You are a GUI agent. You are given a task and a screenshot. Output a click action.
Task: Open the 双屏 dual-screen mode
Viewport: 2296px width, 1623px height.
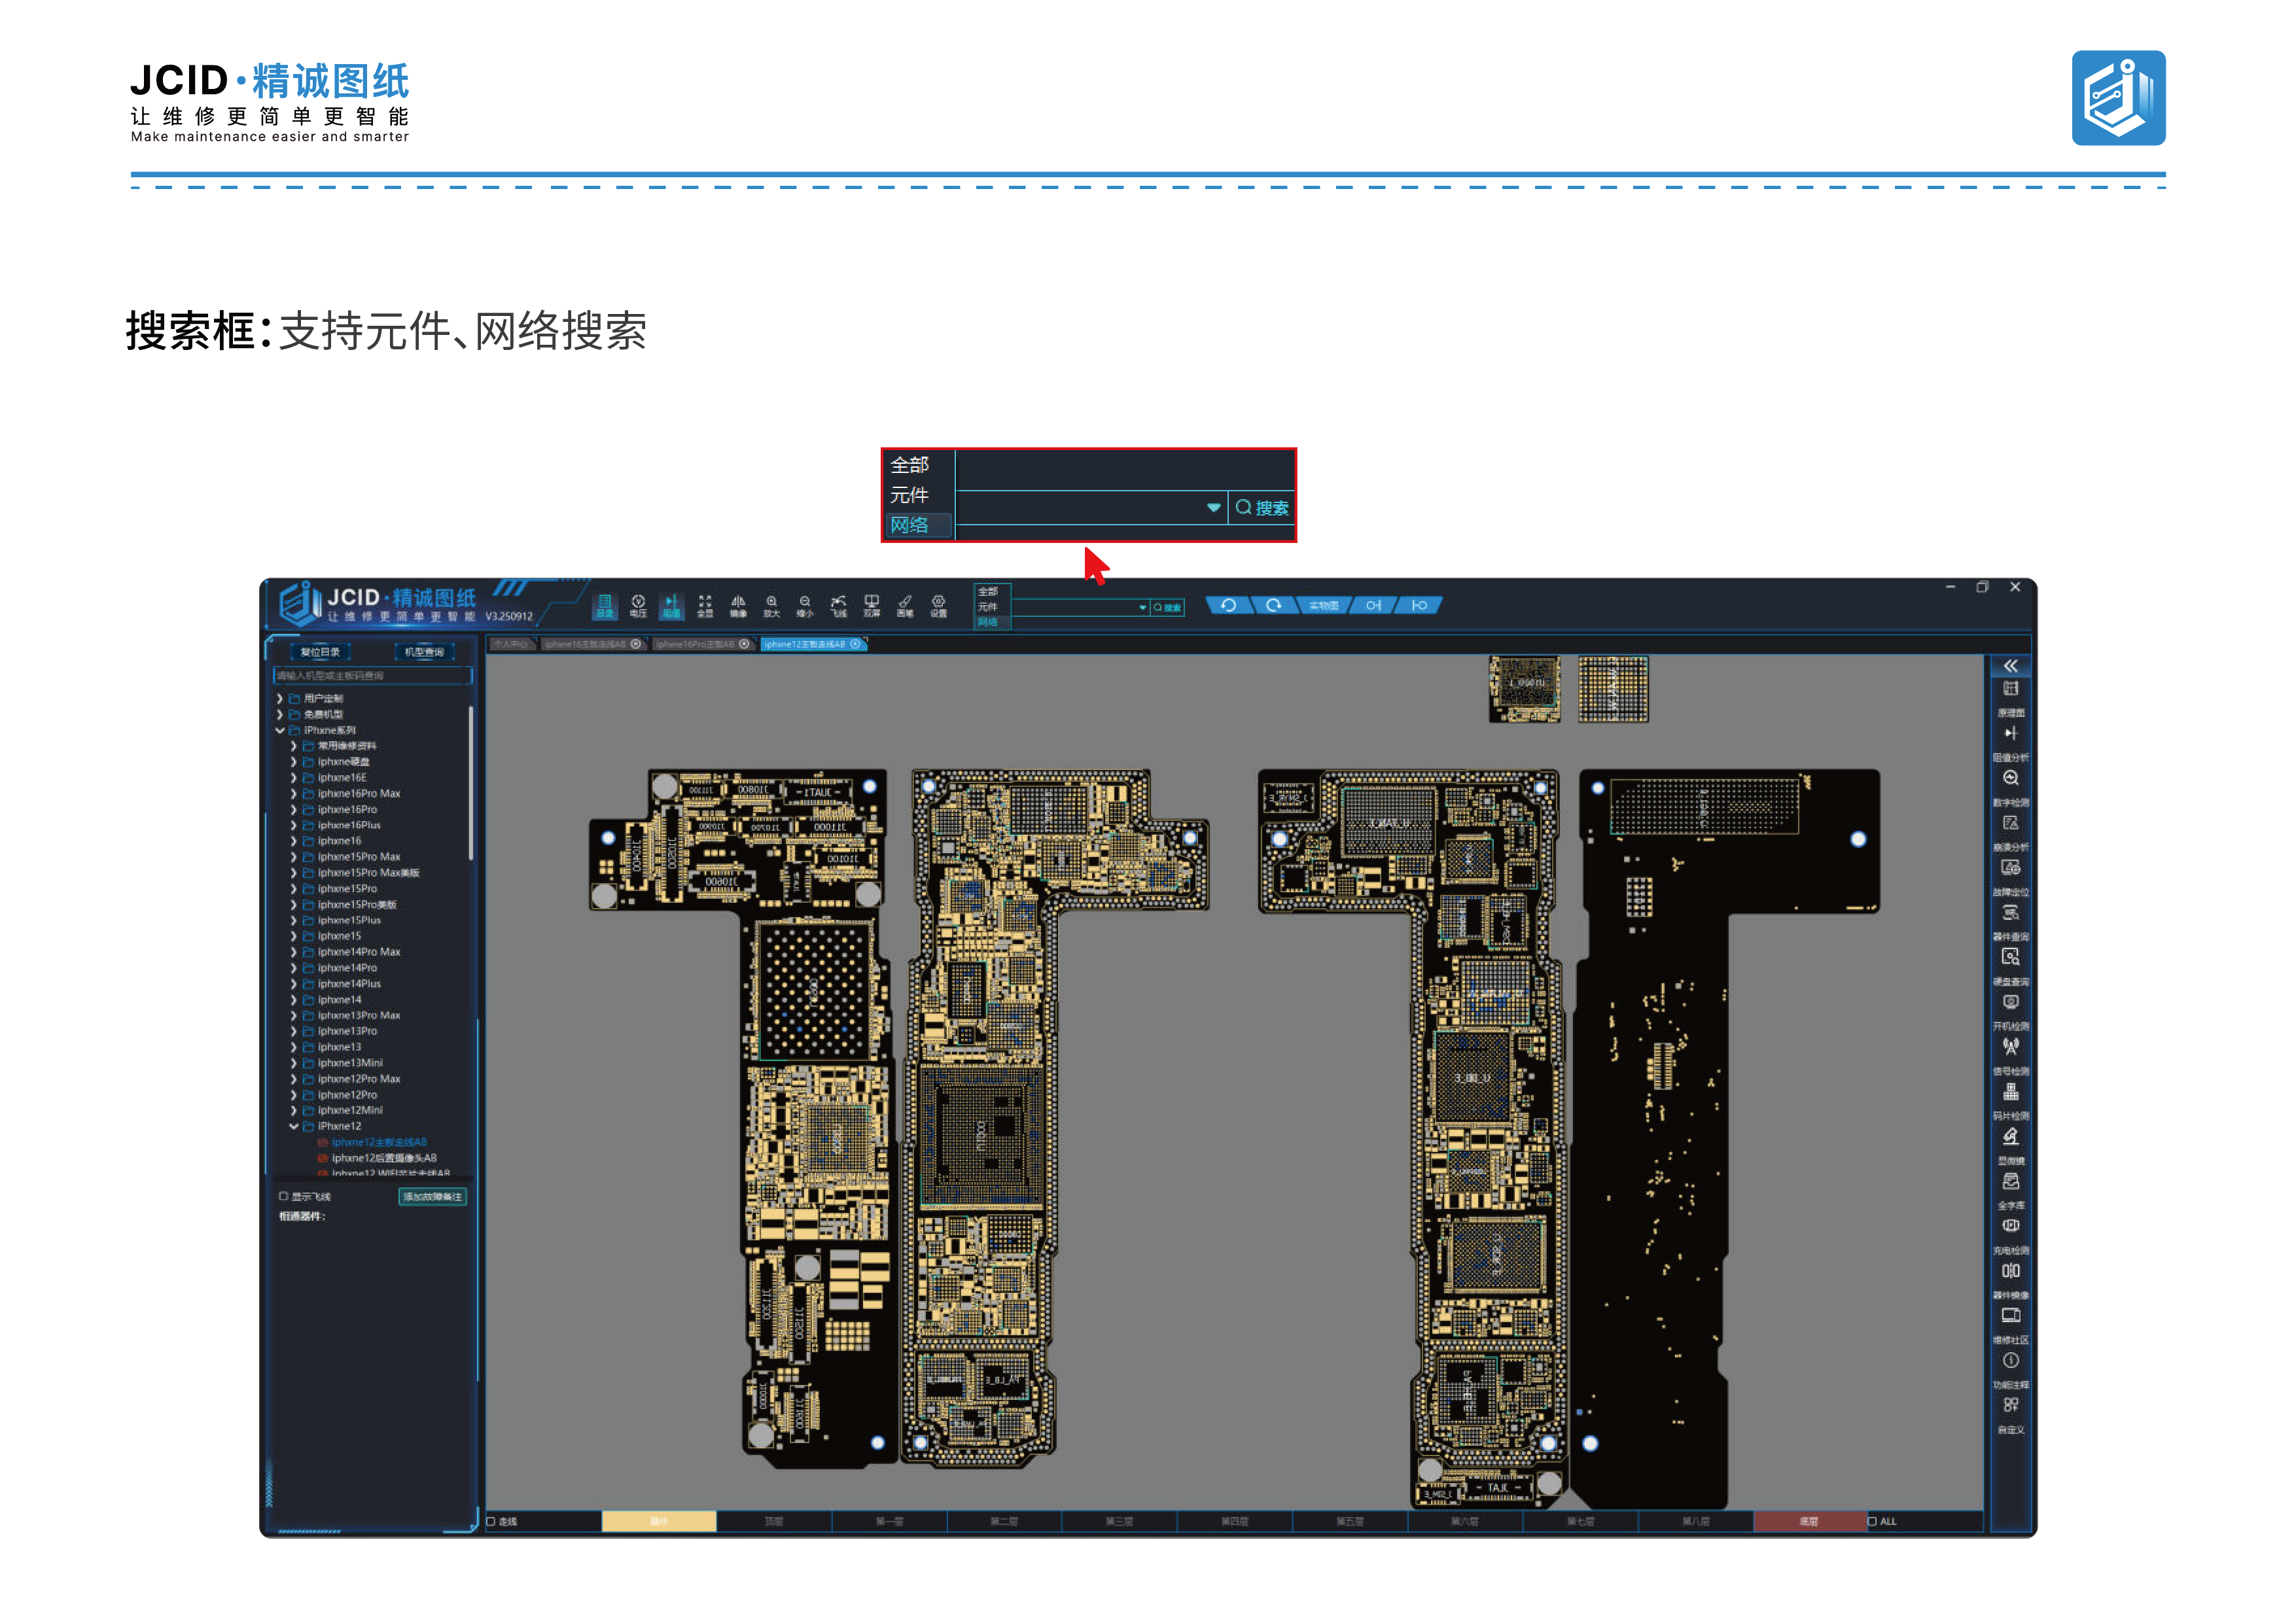[x=872, y=606]
